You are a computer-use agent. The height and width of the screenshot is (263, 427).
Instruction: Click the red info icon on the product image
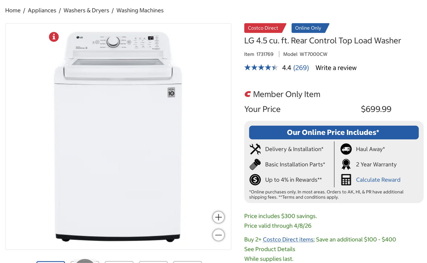(54, 37)
